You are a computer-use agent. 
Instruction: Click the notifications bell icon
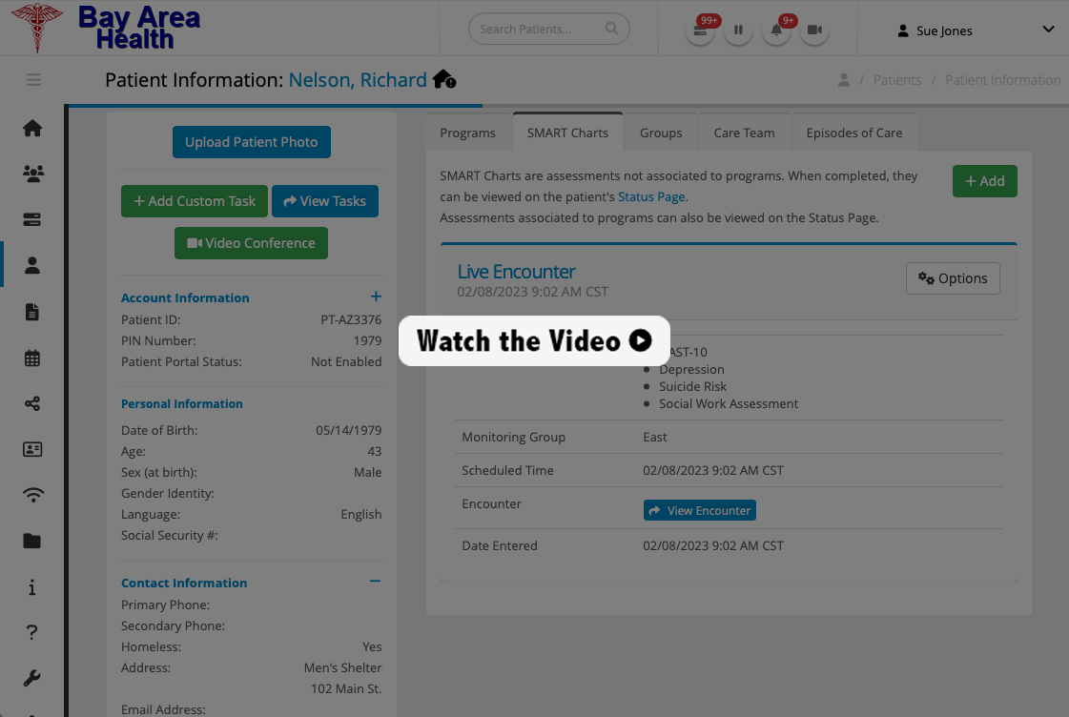pos(777,31)
